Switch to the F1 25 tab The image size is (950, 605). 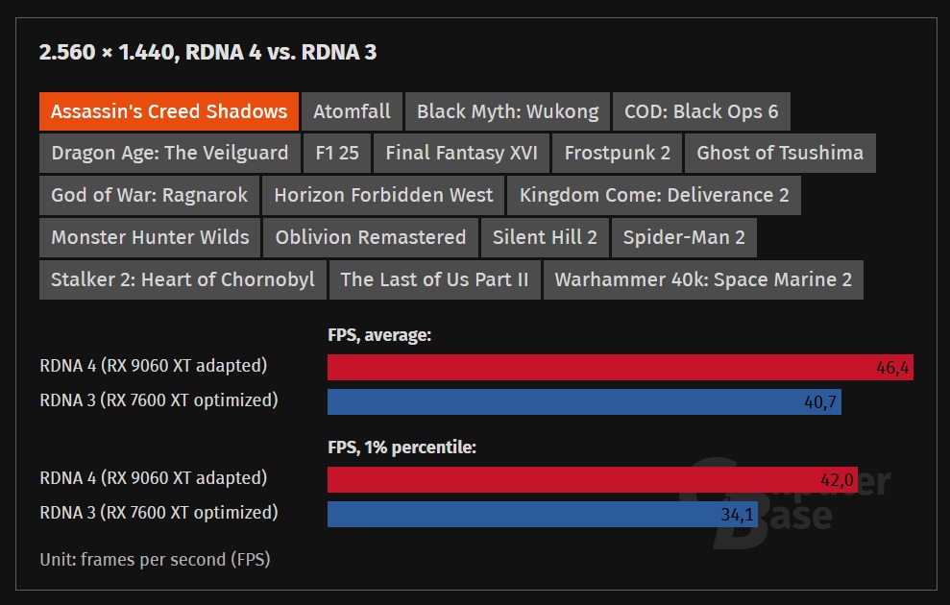coord(337,154)
